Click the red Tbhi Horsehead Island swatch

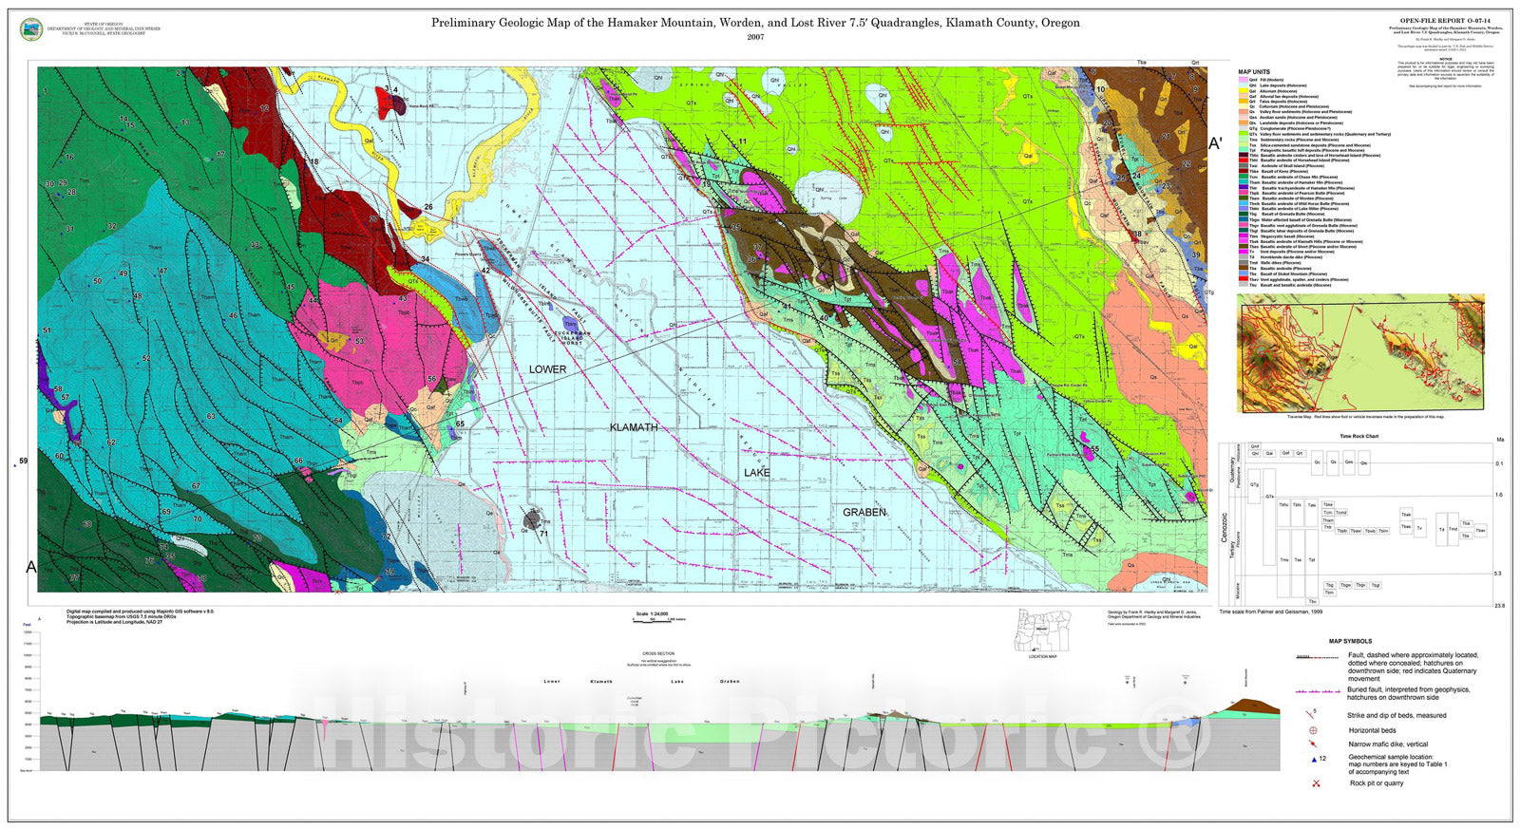(1244, 160)
